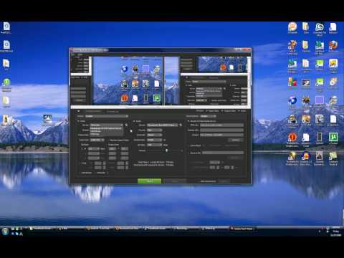Toggle Maintain Aspect Ratio checkbox
344x258 pixels.
(108, 140)
